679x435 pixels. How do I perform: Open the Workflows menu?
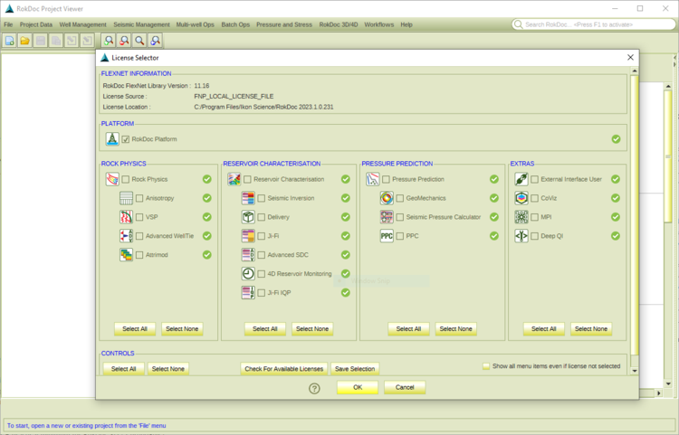[x=378, y=24]
